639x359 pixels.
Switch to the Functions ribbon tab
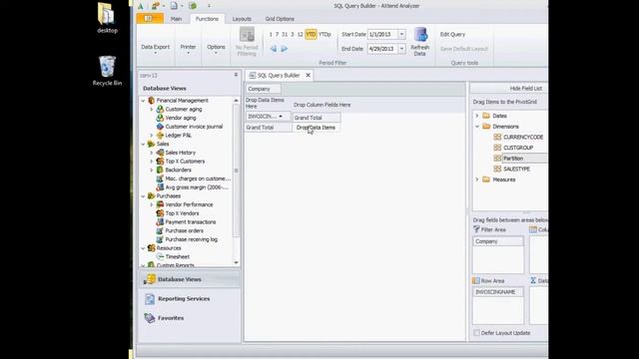[207, 19]
